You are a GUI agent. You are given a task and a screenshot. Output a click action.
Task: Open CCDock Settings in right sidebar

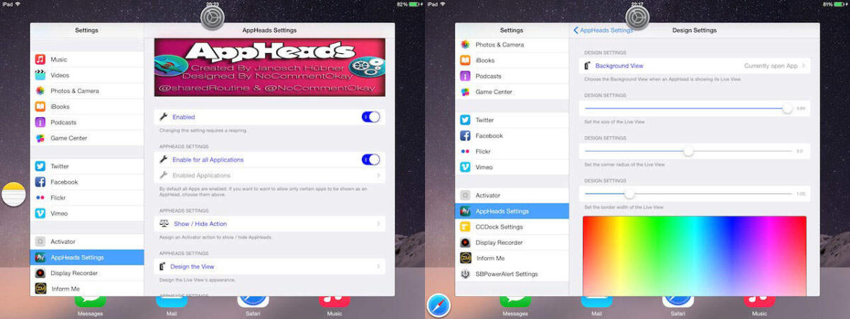click(511, 227)
